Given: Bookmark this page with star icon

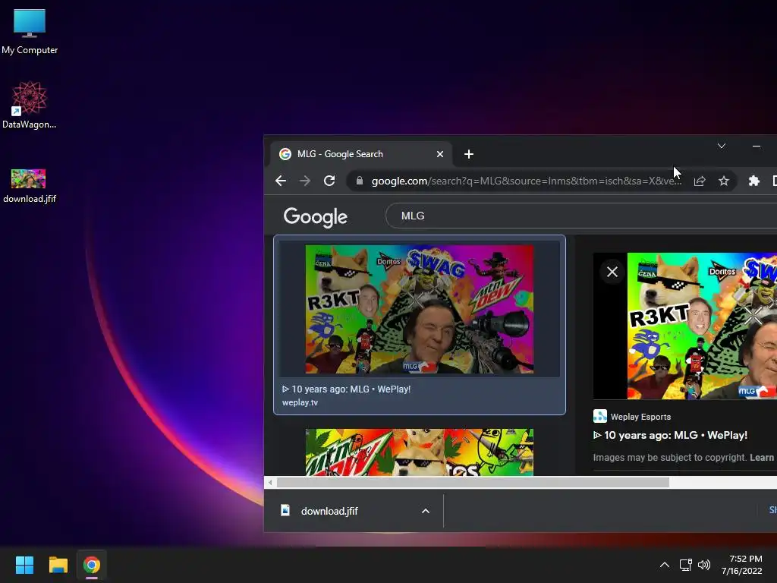Looking at the screenshot, I should 723,181.
